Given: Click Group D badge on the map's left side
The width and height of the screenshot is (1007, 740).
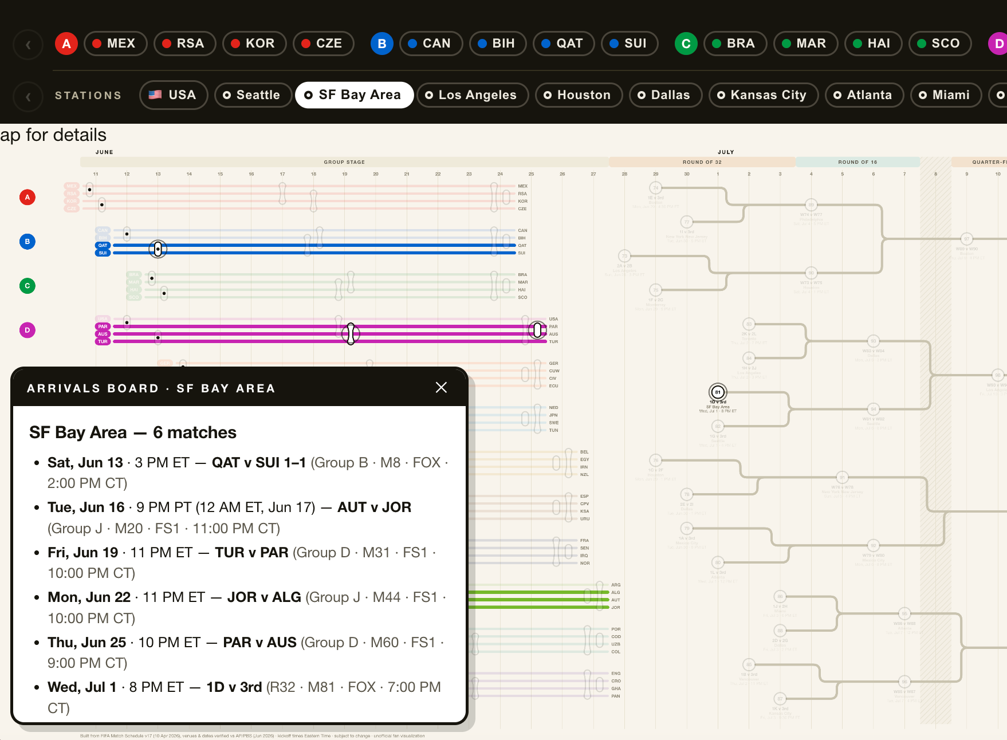Looking at the screenshot, I should (x=27, y=330).
